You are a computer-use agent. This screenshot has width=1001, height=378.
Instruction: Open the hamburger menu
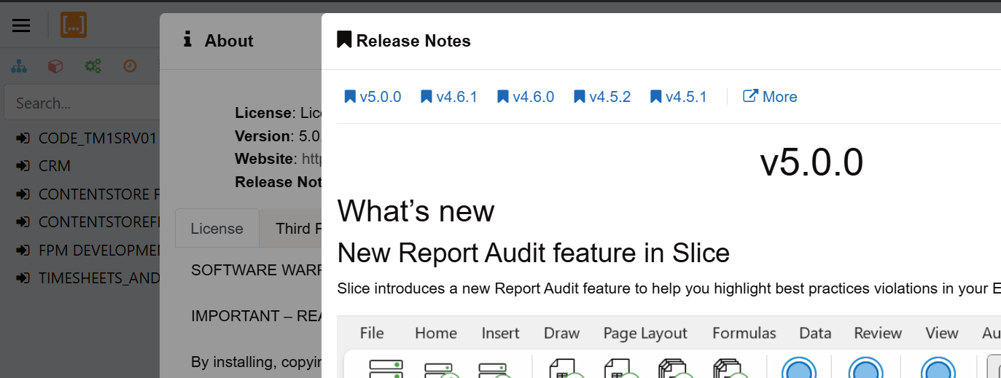tap(21, 25)
